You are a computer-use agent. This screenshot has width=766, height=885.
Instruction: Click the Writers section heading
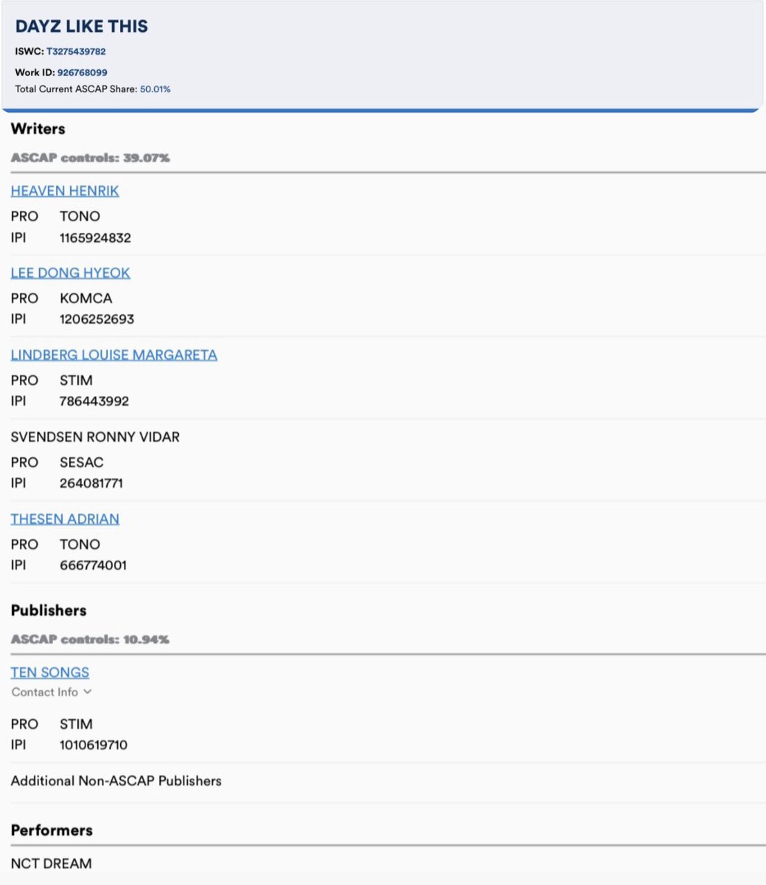click(x=38, y=129)
